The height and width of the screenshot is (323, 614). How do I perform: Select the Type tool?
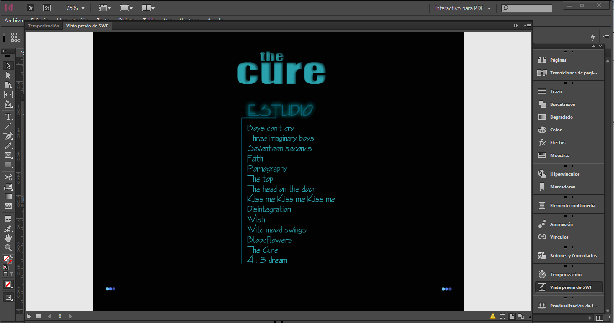(8, 117)
